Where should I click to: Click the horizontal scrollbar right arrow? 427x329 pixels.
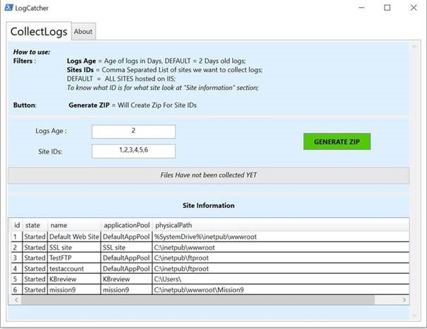[404, 299]
